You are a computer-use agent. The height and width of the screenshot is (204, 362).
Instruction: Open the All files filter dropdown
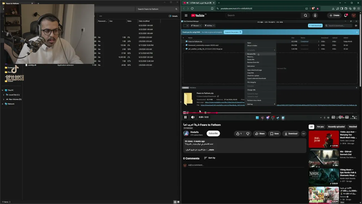click(210, 25)
